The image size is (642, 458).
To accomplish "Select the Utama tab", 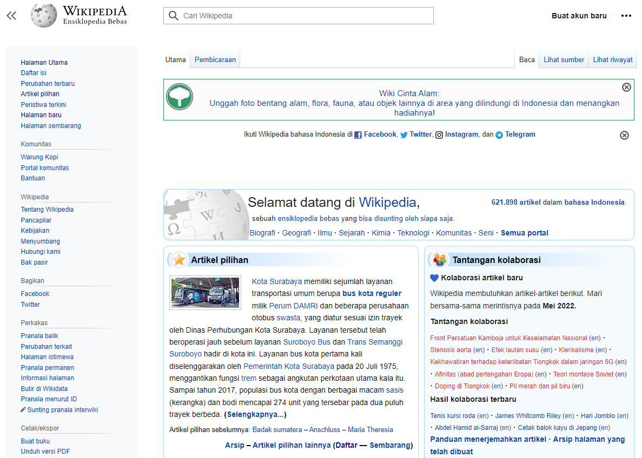I will pyautogui.click(x=175, y=60).
